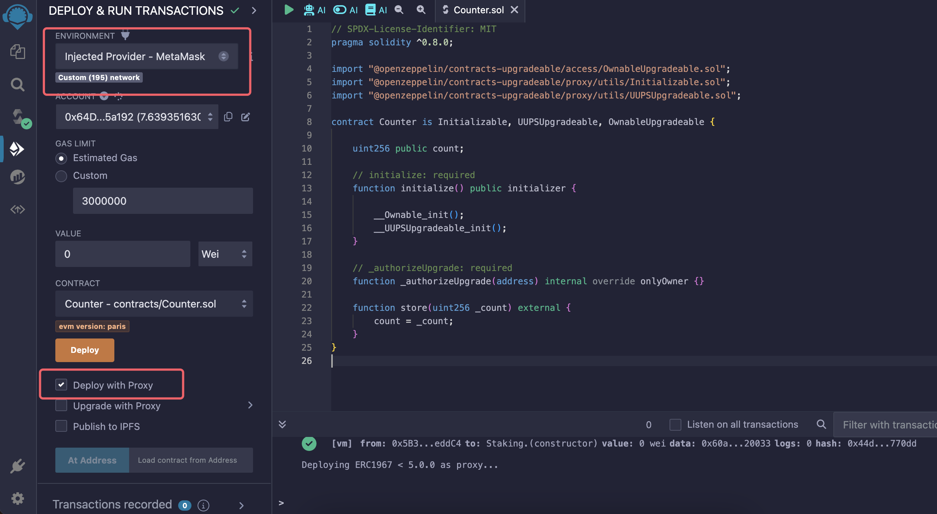Click the sign message edit icon
This screenshot has height=514, width=937.
(x=246, y=117)
